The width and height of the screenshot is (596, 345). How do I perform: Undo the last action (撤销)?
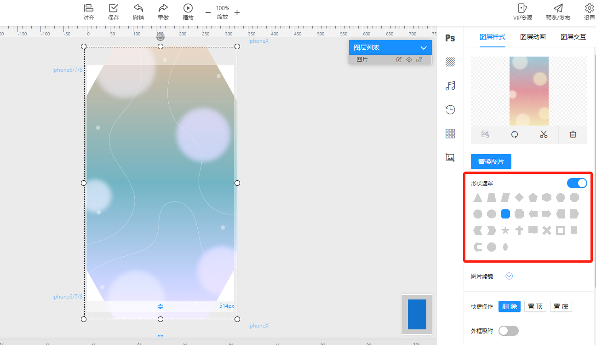tap(138, 12)
